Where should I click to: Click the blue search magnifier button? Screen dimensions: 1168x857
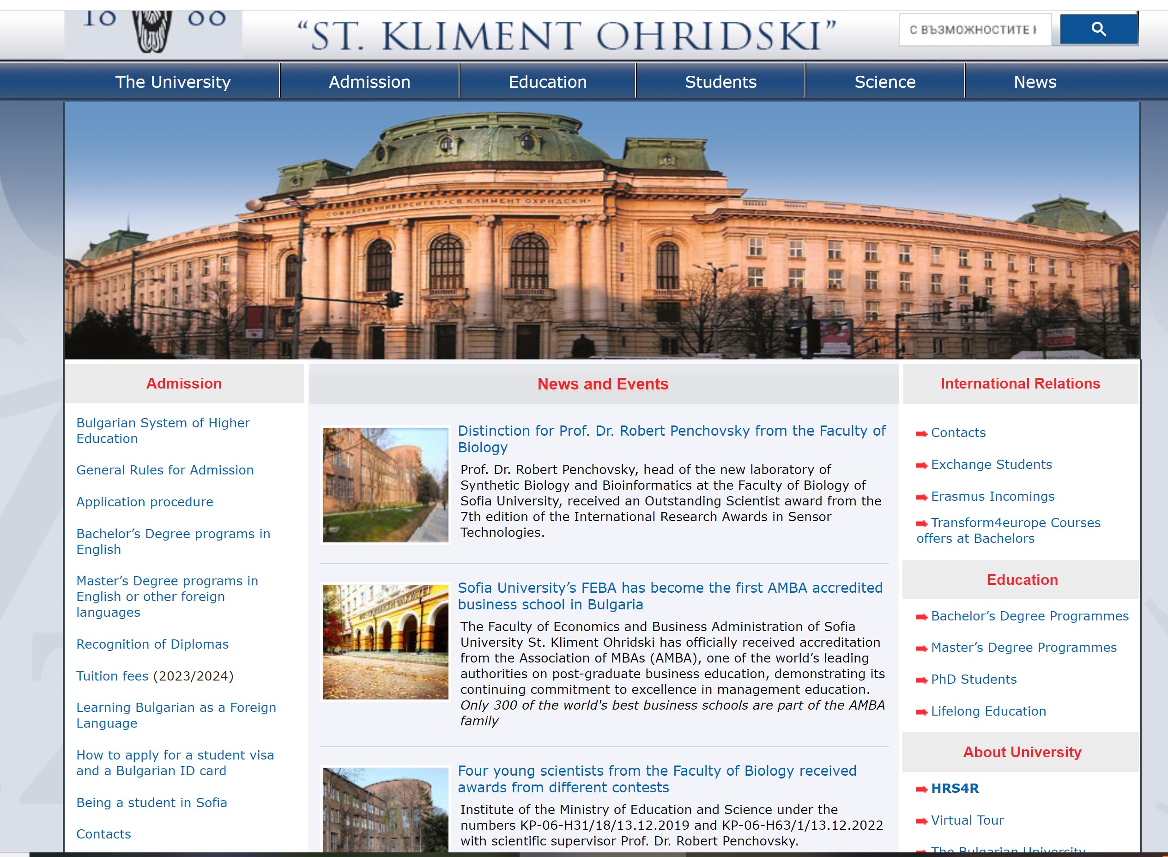(1099, 29)
